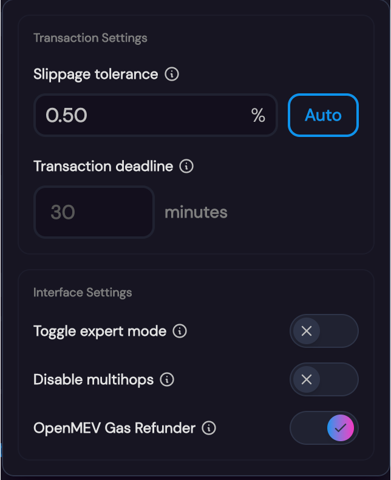Click the OpenMEV Gas Refunder label
Screen dimensions: 391x480
(x=114, y=428)
